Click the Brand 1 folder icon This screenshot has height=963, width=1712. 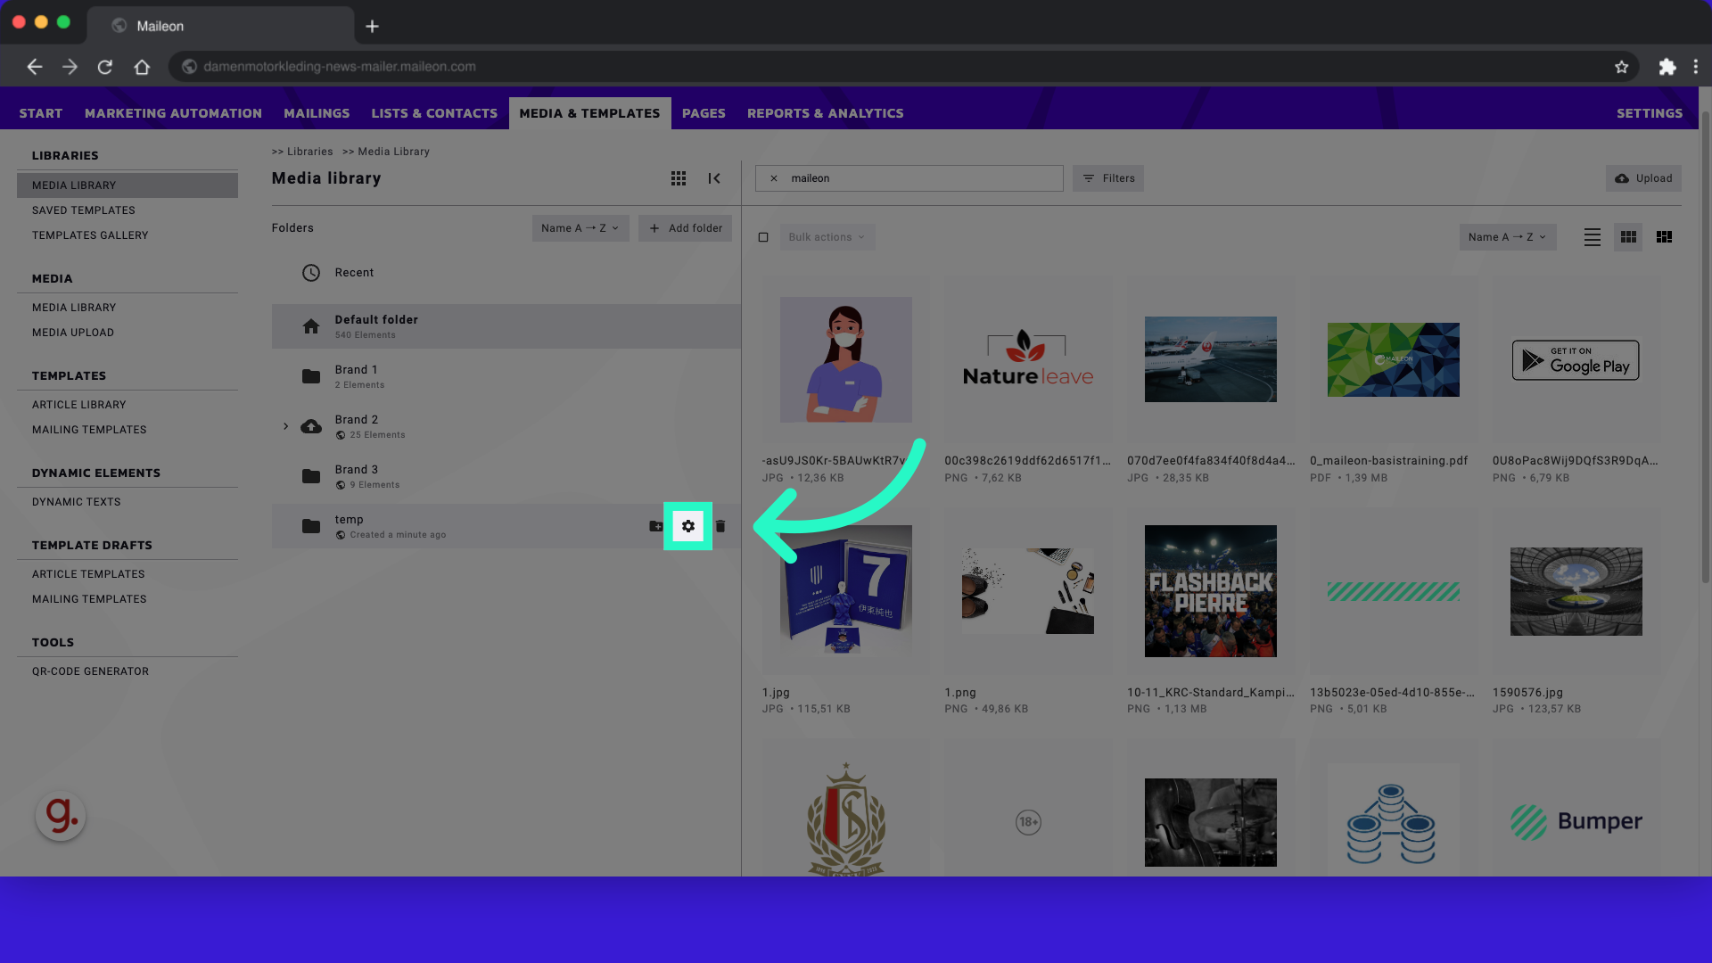(x=310, y=376)
